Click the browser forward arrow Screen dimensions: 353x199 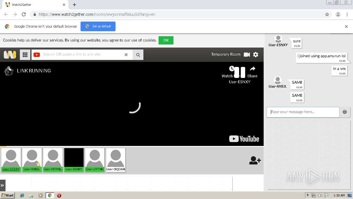pos(15,14)
